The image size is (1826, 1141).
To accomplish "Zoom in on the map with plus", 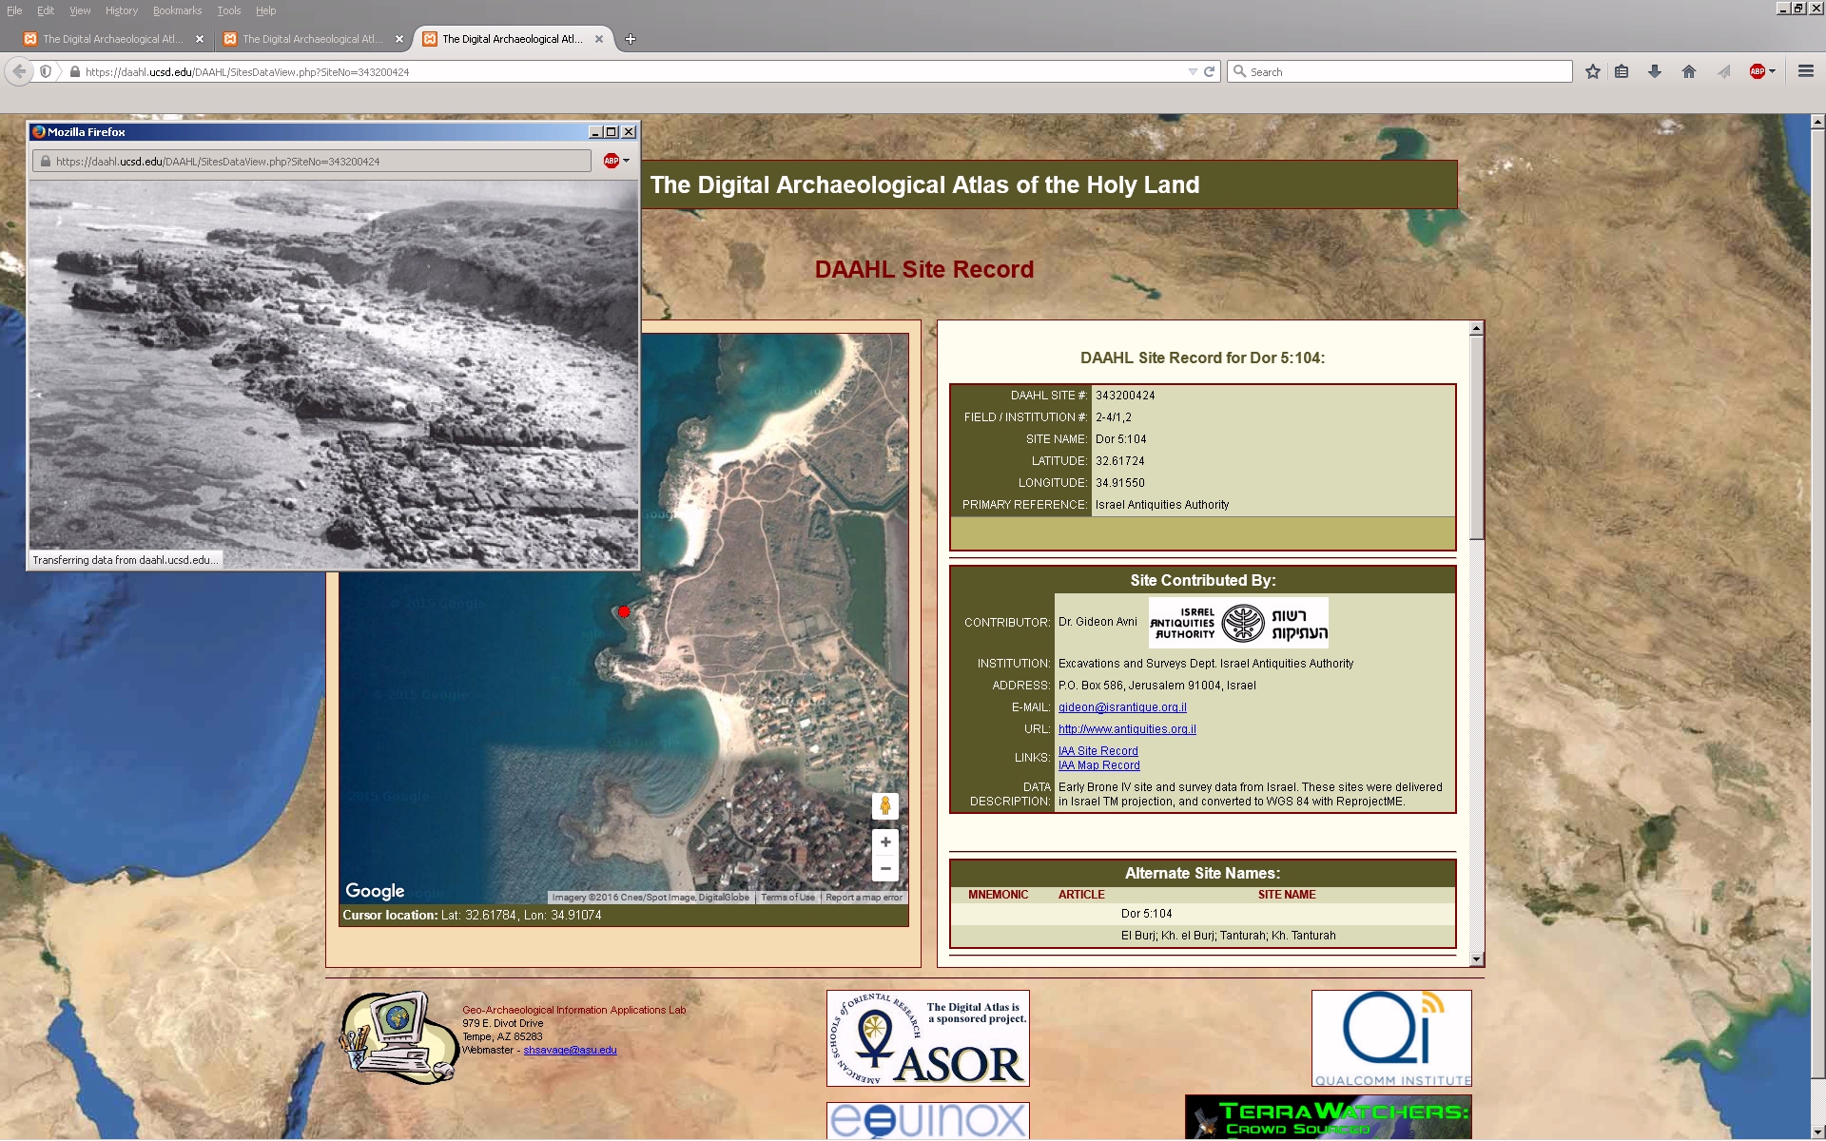I will coord(885,842).
